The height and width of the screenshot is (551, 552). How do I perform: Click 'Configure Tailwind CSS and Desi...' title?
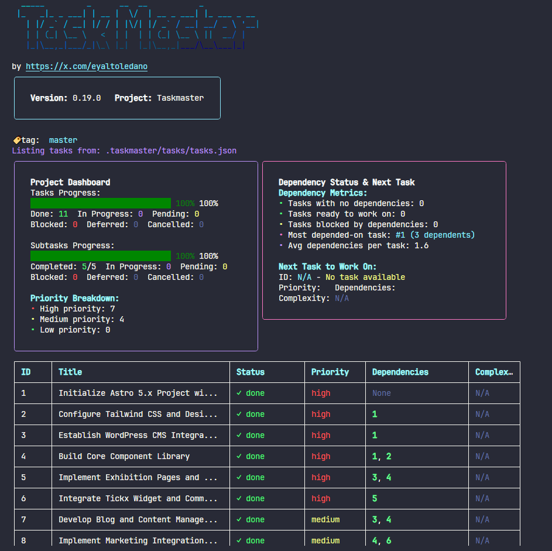coord(138,415)
